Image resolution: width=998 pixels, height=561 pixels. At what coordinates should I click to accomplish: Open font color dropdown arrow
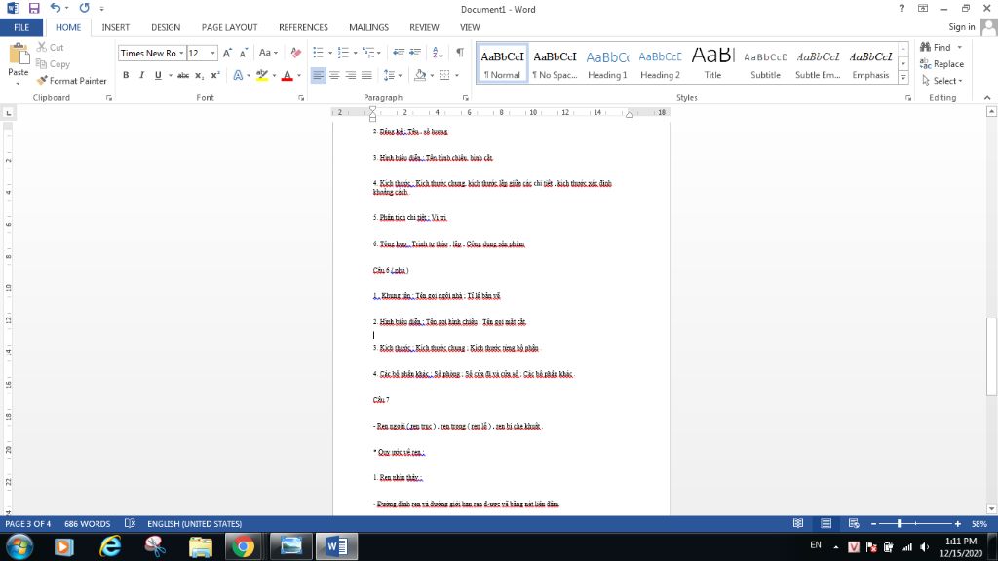299,75
